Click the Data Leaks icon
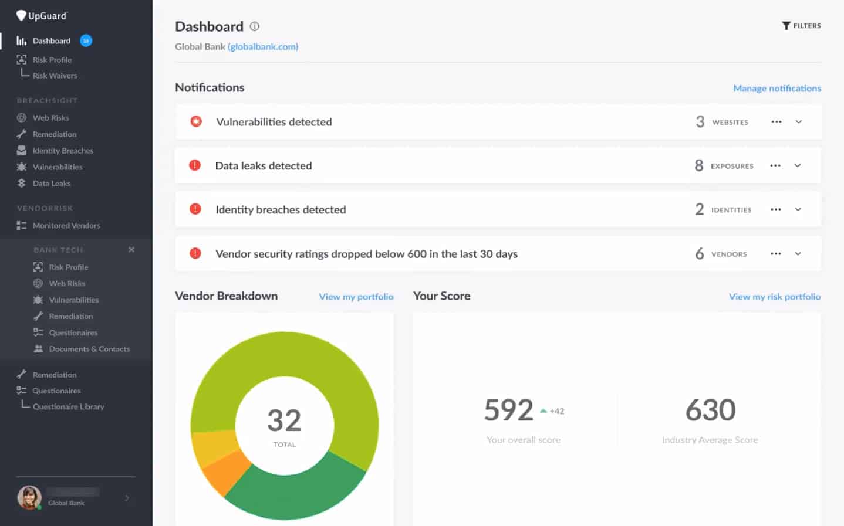 (x=22, y=183)
